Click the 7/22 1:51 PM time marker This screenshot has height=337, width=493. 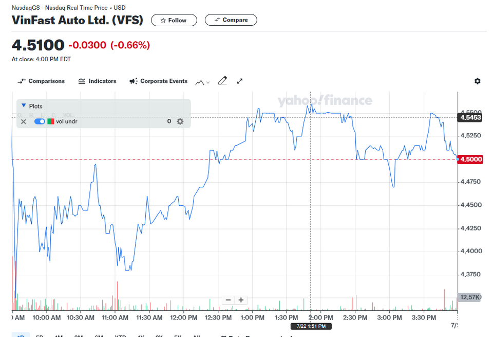[311, 326]
